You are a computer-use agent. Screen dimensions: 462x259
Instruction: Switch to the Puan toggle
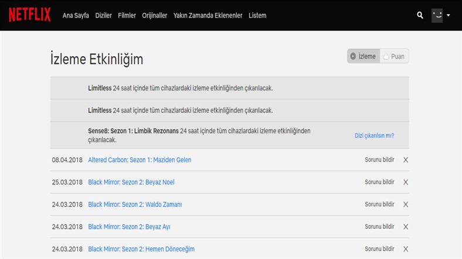coord(394,56)
